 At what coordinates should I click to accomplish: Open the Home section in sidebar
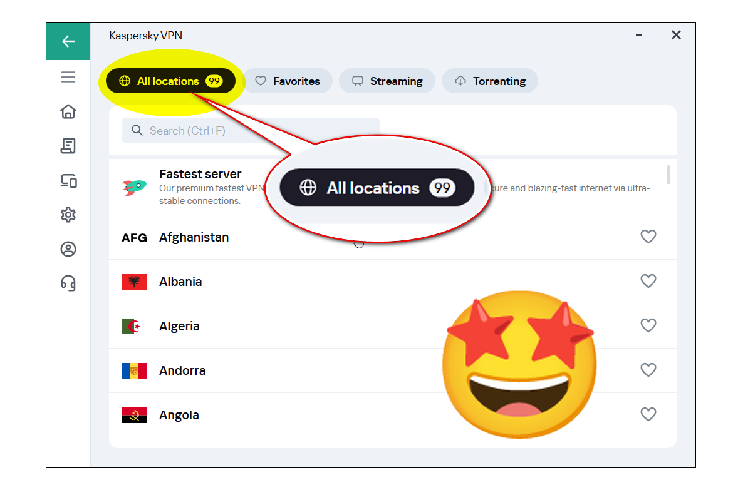point(68,111)
